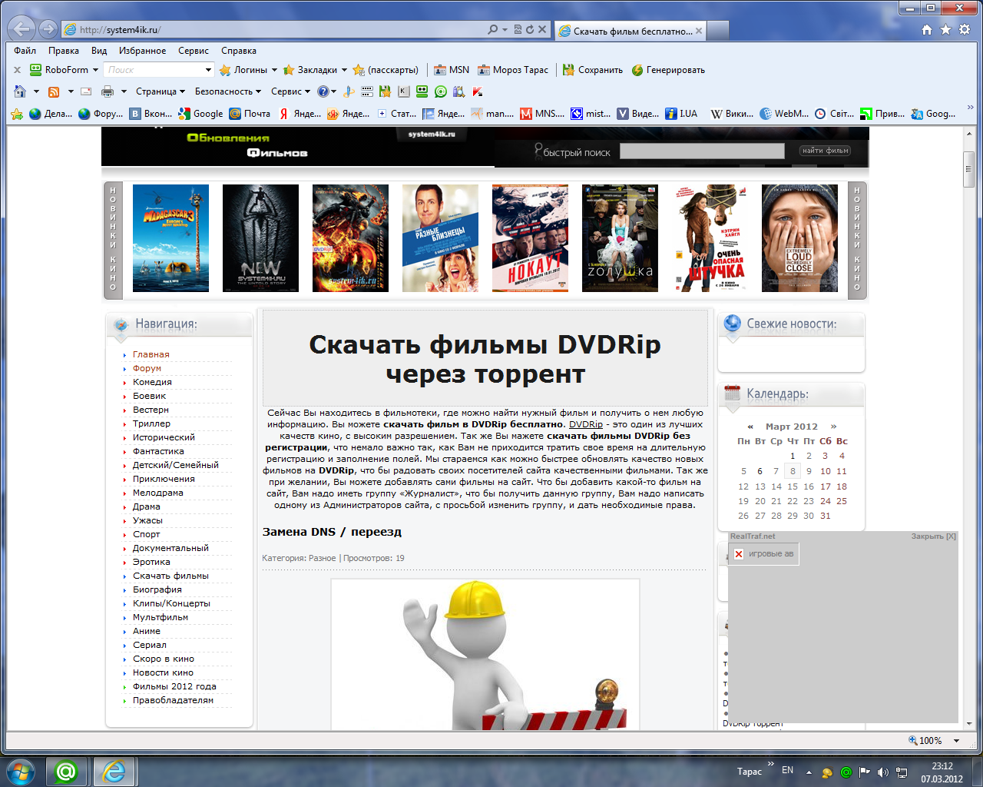Open the Избранное menu
This screenshot has width=983, height=787.
click(143, 51)
